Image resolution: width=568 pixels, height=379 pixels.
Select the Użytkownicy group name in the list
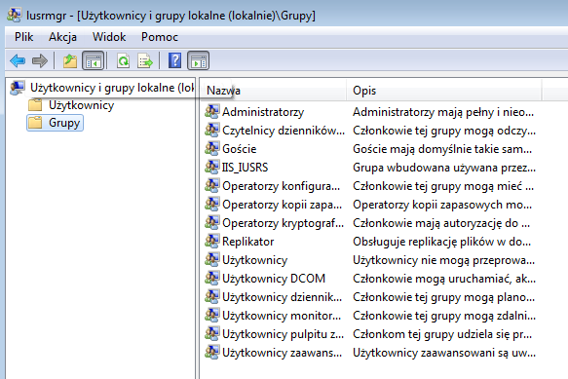(x=254, y=260)
